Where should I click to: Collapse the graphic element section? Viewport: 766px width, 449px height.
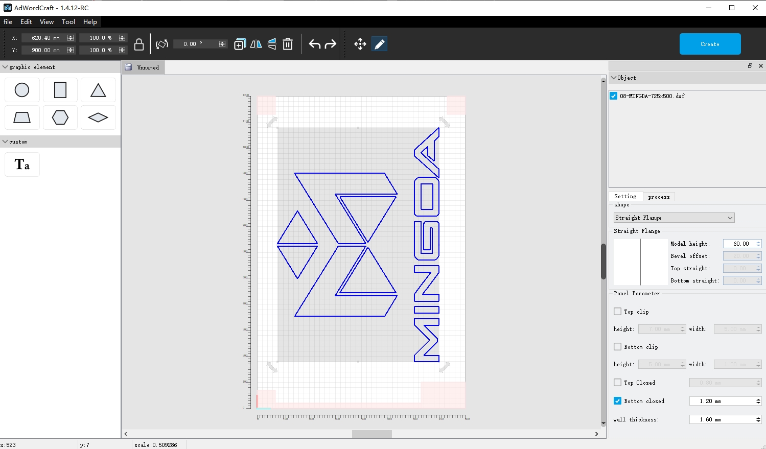coord(5,67)
